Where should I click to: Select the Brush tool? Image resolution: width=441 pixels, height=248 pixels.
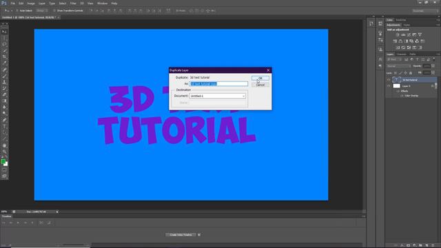[x=4, y=76]
